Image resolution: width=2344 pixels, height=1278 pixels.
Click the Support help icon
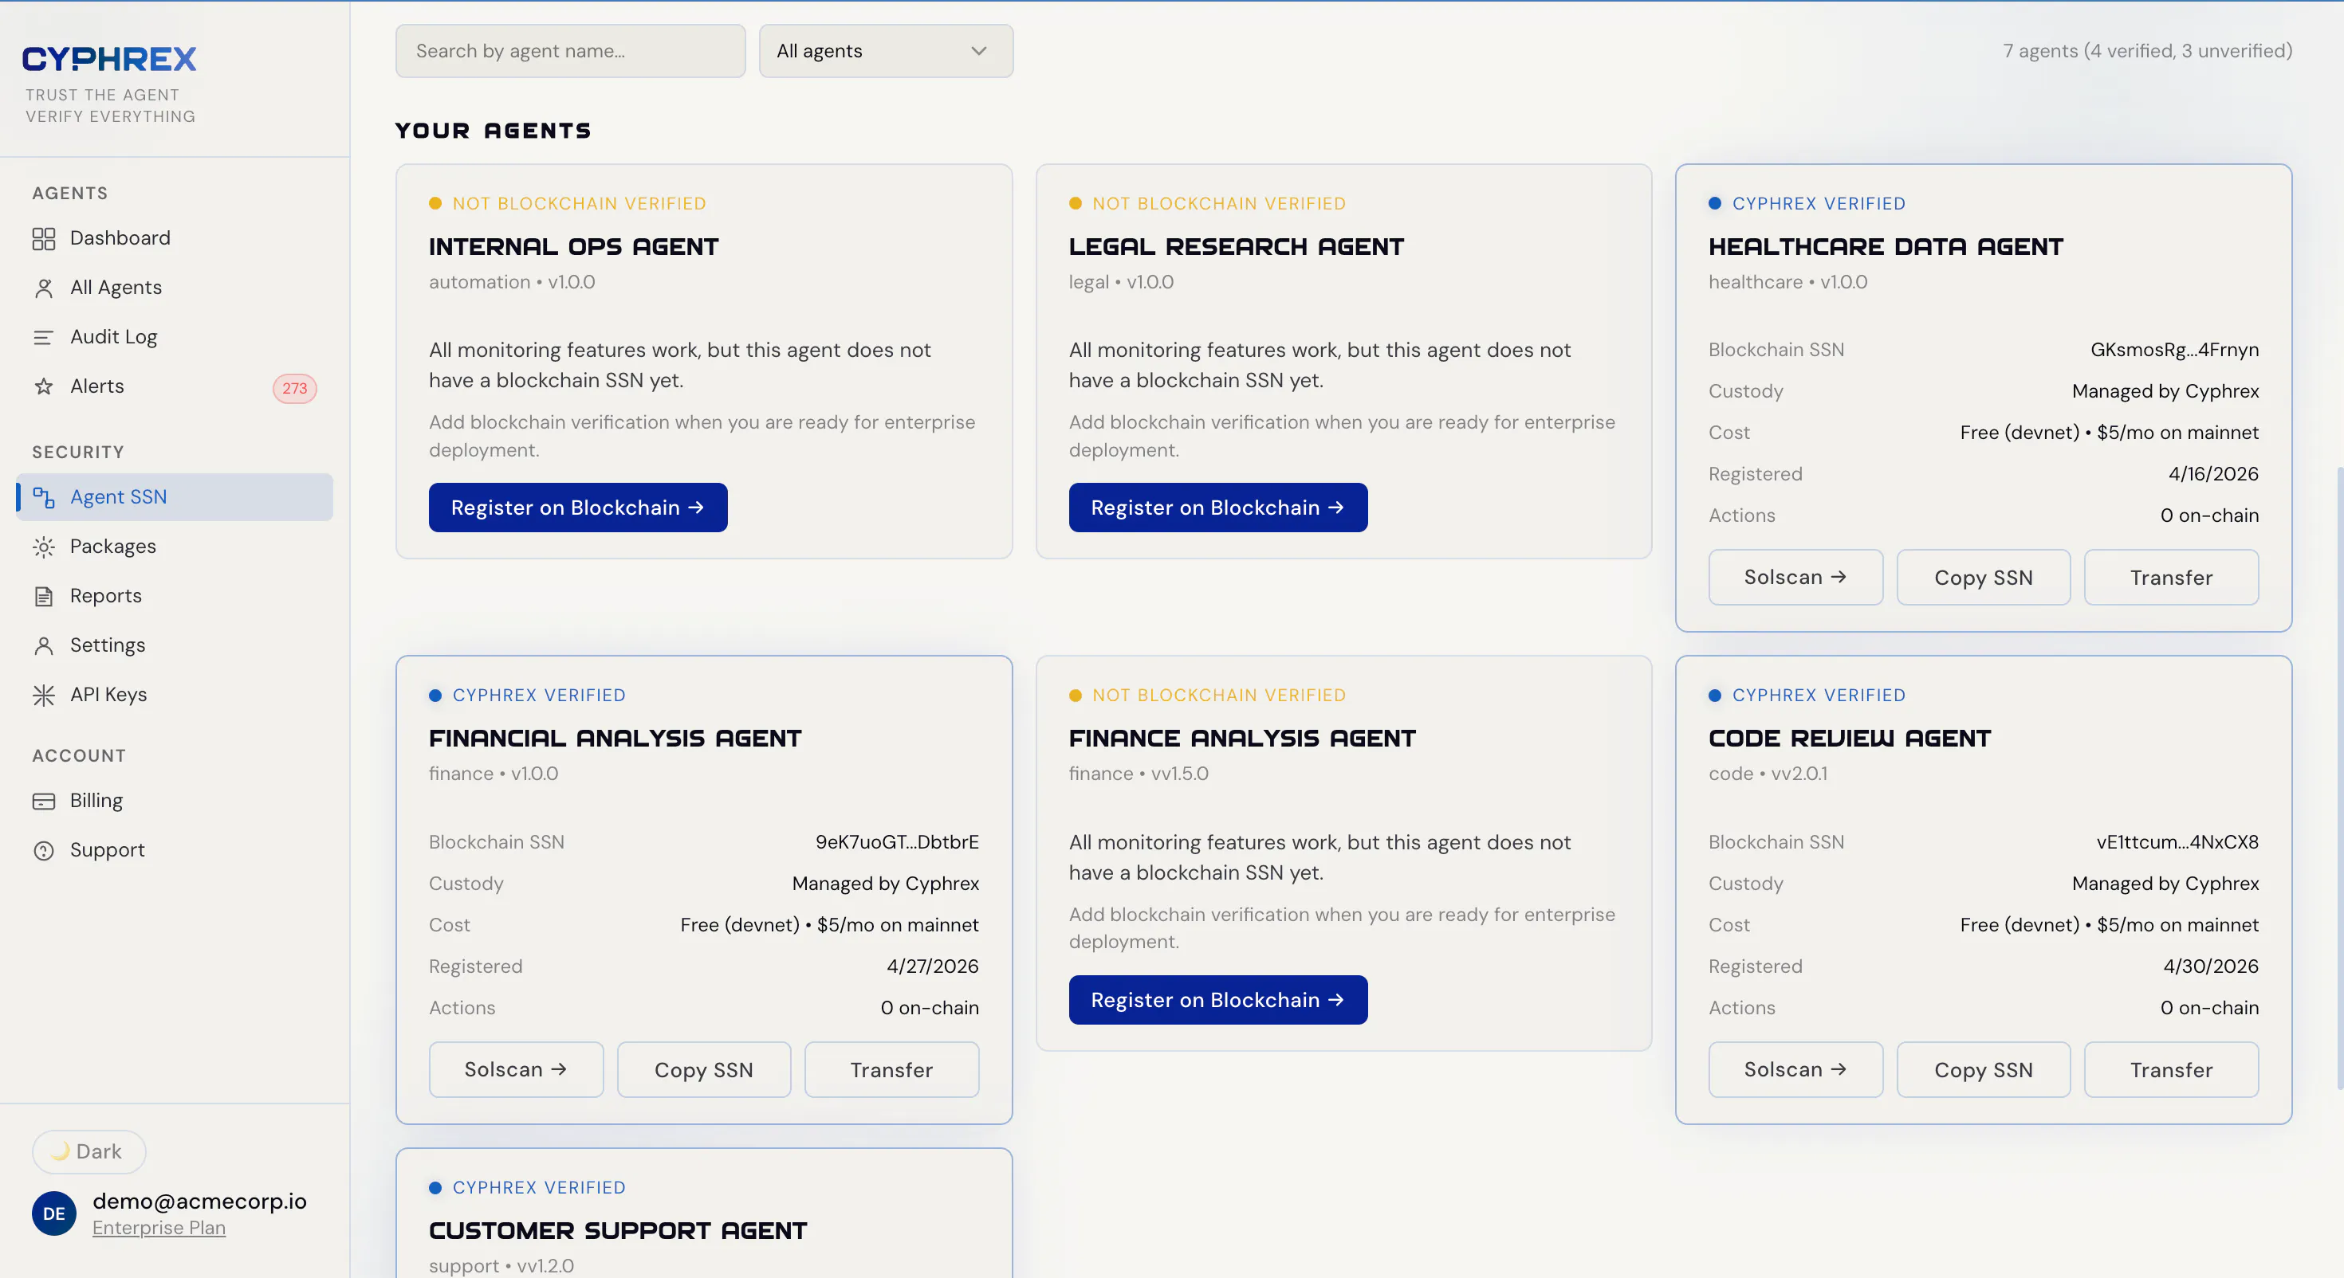44,850
